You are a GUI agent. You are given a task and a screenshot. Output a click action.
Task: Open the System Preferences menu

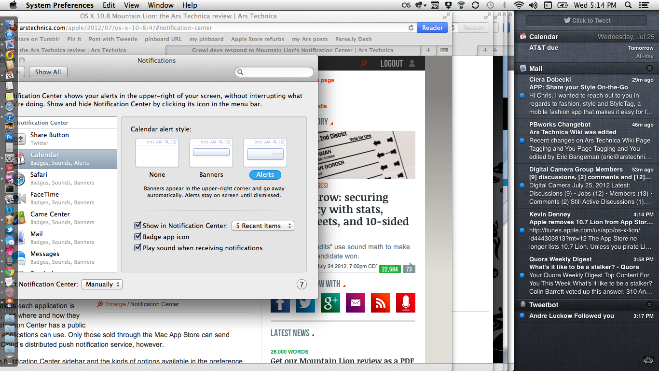point(60,5)
